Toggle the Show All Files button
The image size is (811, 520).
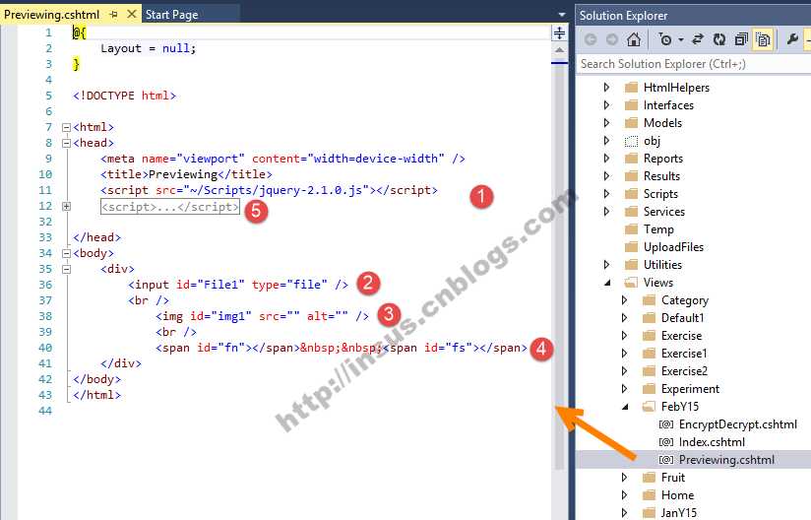(x=763, y=39)
